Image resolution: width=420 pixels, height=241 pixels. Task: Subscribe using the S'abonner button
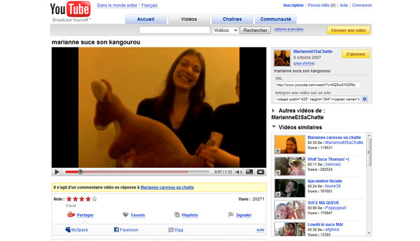[355, 54]
